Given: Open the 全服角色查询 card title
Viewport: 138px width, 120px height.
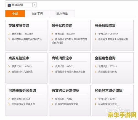Looking at the screenshot, I should click(x=105, y=58).
